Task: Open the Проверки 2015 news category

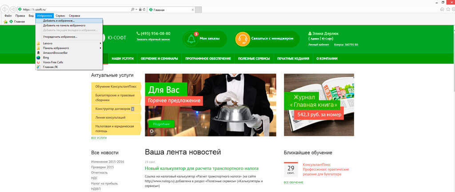Action: pyautogui.click(x=103, y=167)
